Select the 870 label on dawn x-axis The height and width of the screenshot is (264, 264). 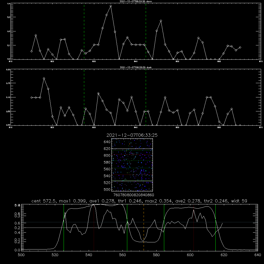click(x=261, y=62)
